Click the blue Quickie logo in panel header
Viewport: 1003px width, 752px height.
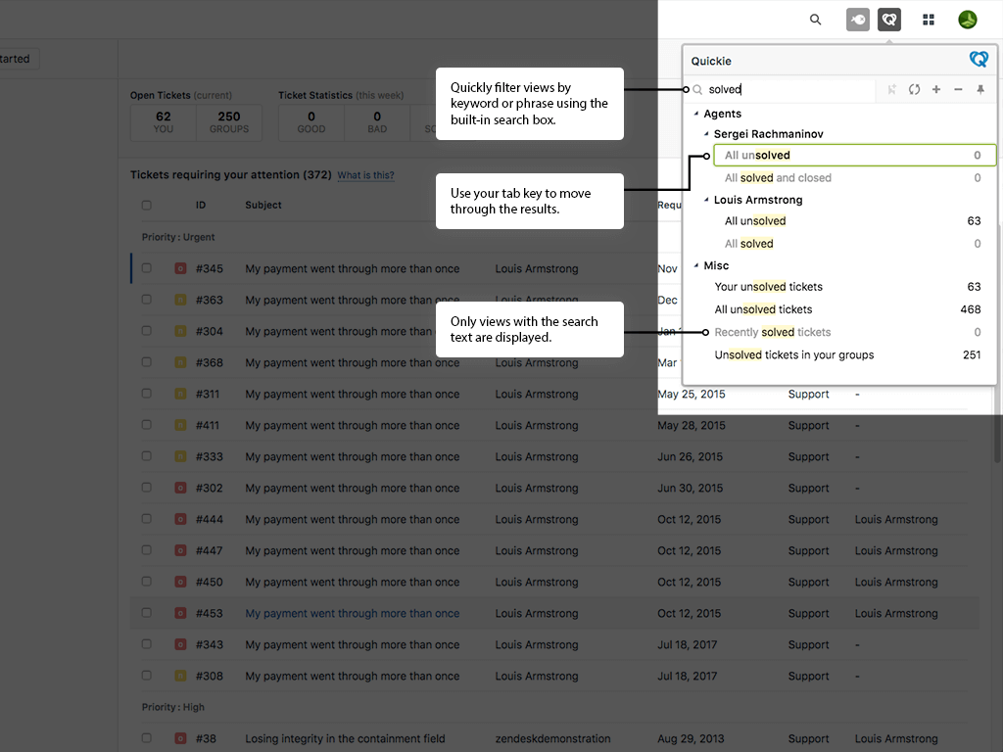[979, 60]
